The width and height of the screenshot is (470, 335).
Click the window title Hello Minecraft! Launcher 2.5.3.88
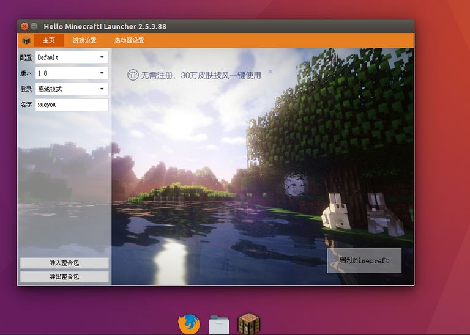pyautogui.click(x=105, y=26)
